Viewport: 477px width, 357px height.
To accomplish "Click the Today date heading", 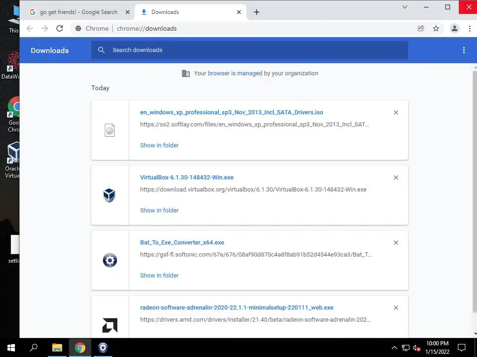I will click(100, 88).
